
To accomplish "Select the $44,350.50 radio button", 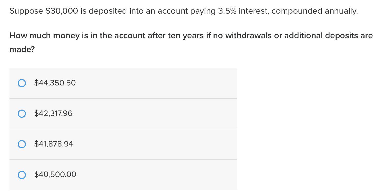I will 22,83.
